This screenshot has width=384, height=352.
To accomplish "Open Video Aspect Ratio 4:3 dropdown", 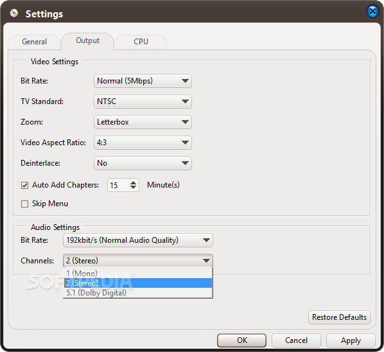I will coord(143,143).
